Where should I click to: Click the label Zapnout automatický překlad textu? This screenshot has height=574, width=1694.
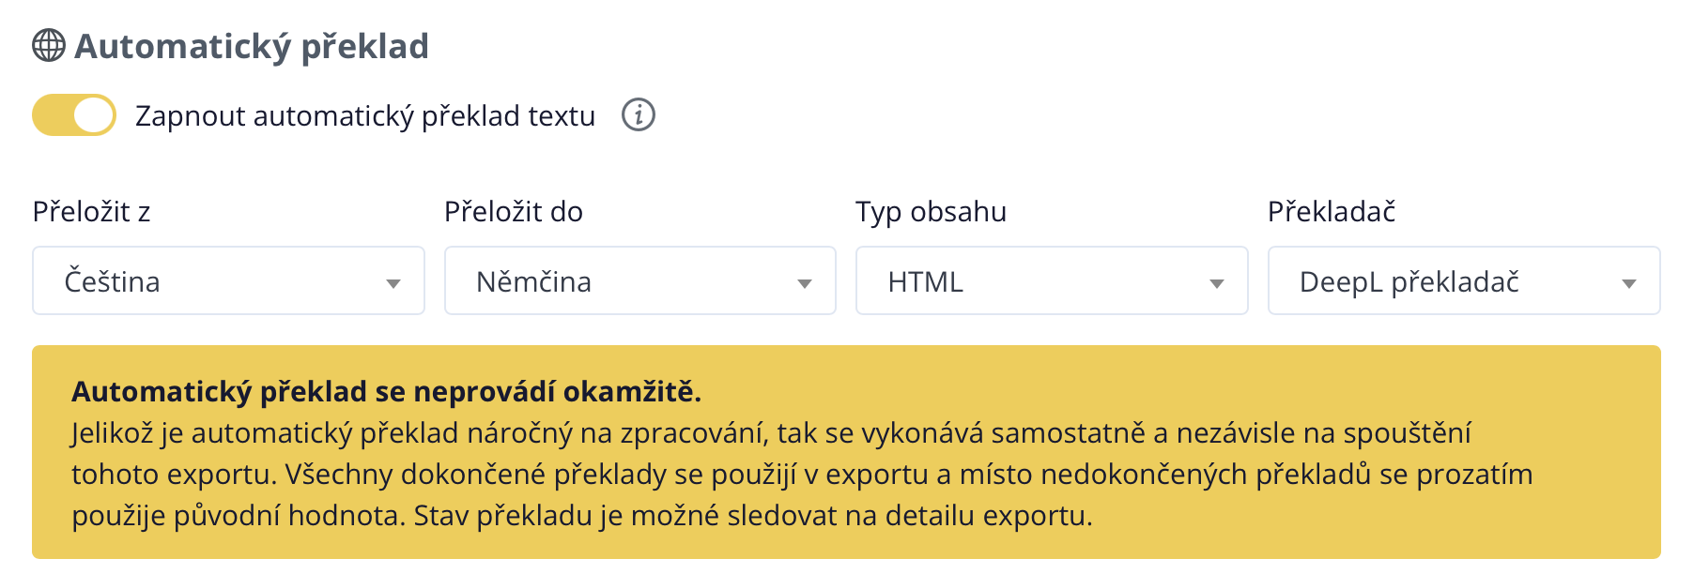(x=365, y=115)
